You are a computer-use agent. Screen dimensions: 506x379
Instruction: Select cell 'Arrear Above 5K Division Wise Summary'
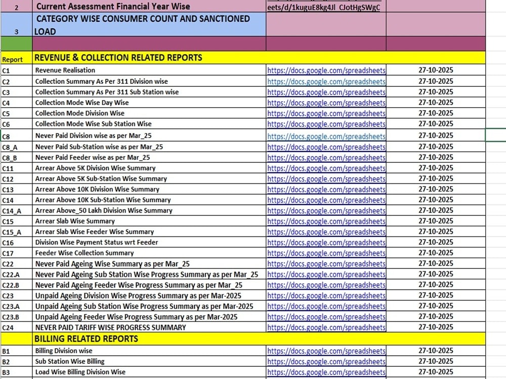click(149, 168)
